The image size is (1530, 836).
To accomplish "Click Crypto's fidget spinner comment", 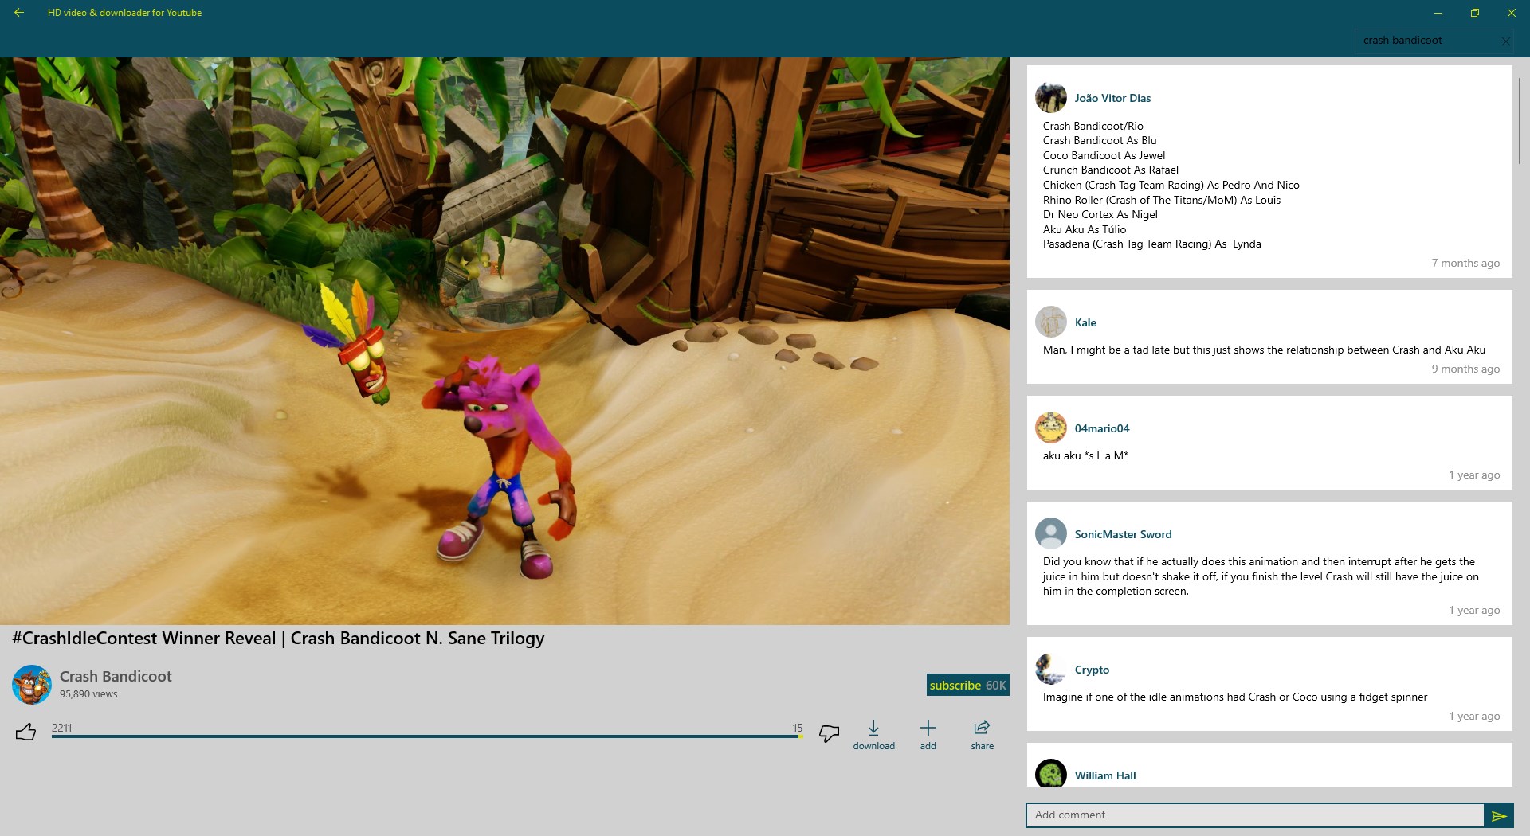I will tap(1235, 697).
